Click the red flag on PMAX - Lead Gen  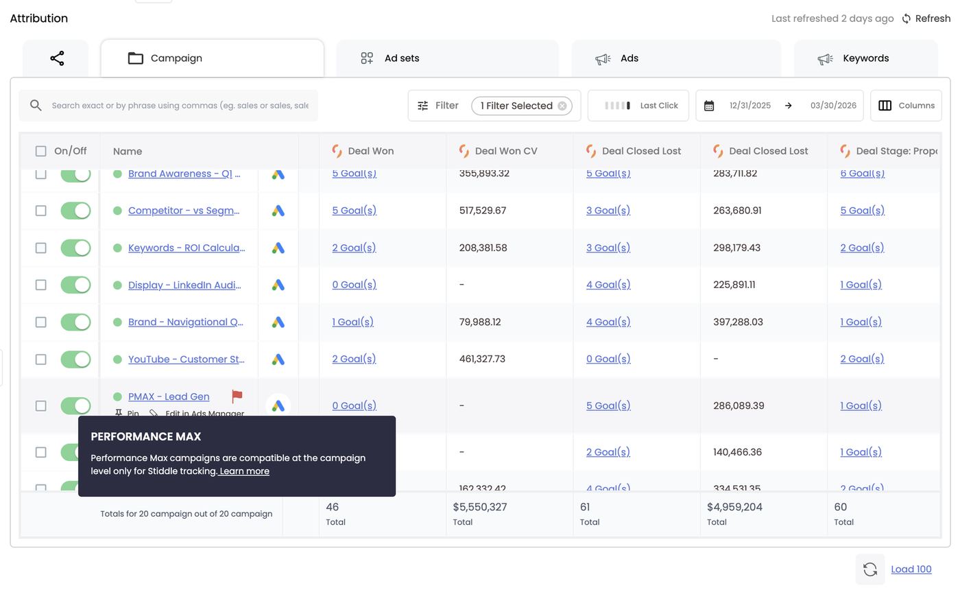tap(237, 396)
